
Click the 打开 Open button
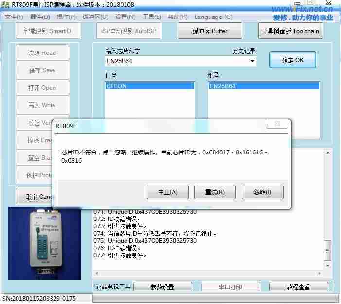pyautogui.click(x=42, y=88)
